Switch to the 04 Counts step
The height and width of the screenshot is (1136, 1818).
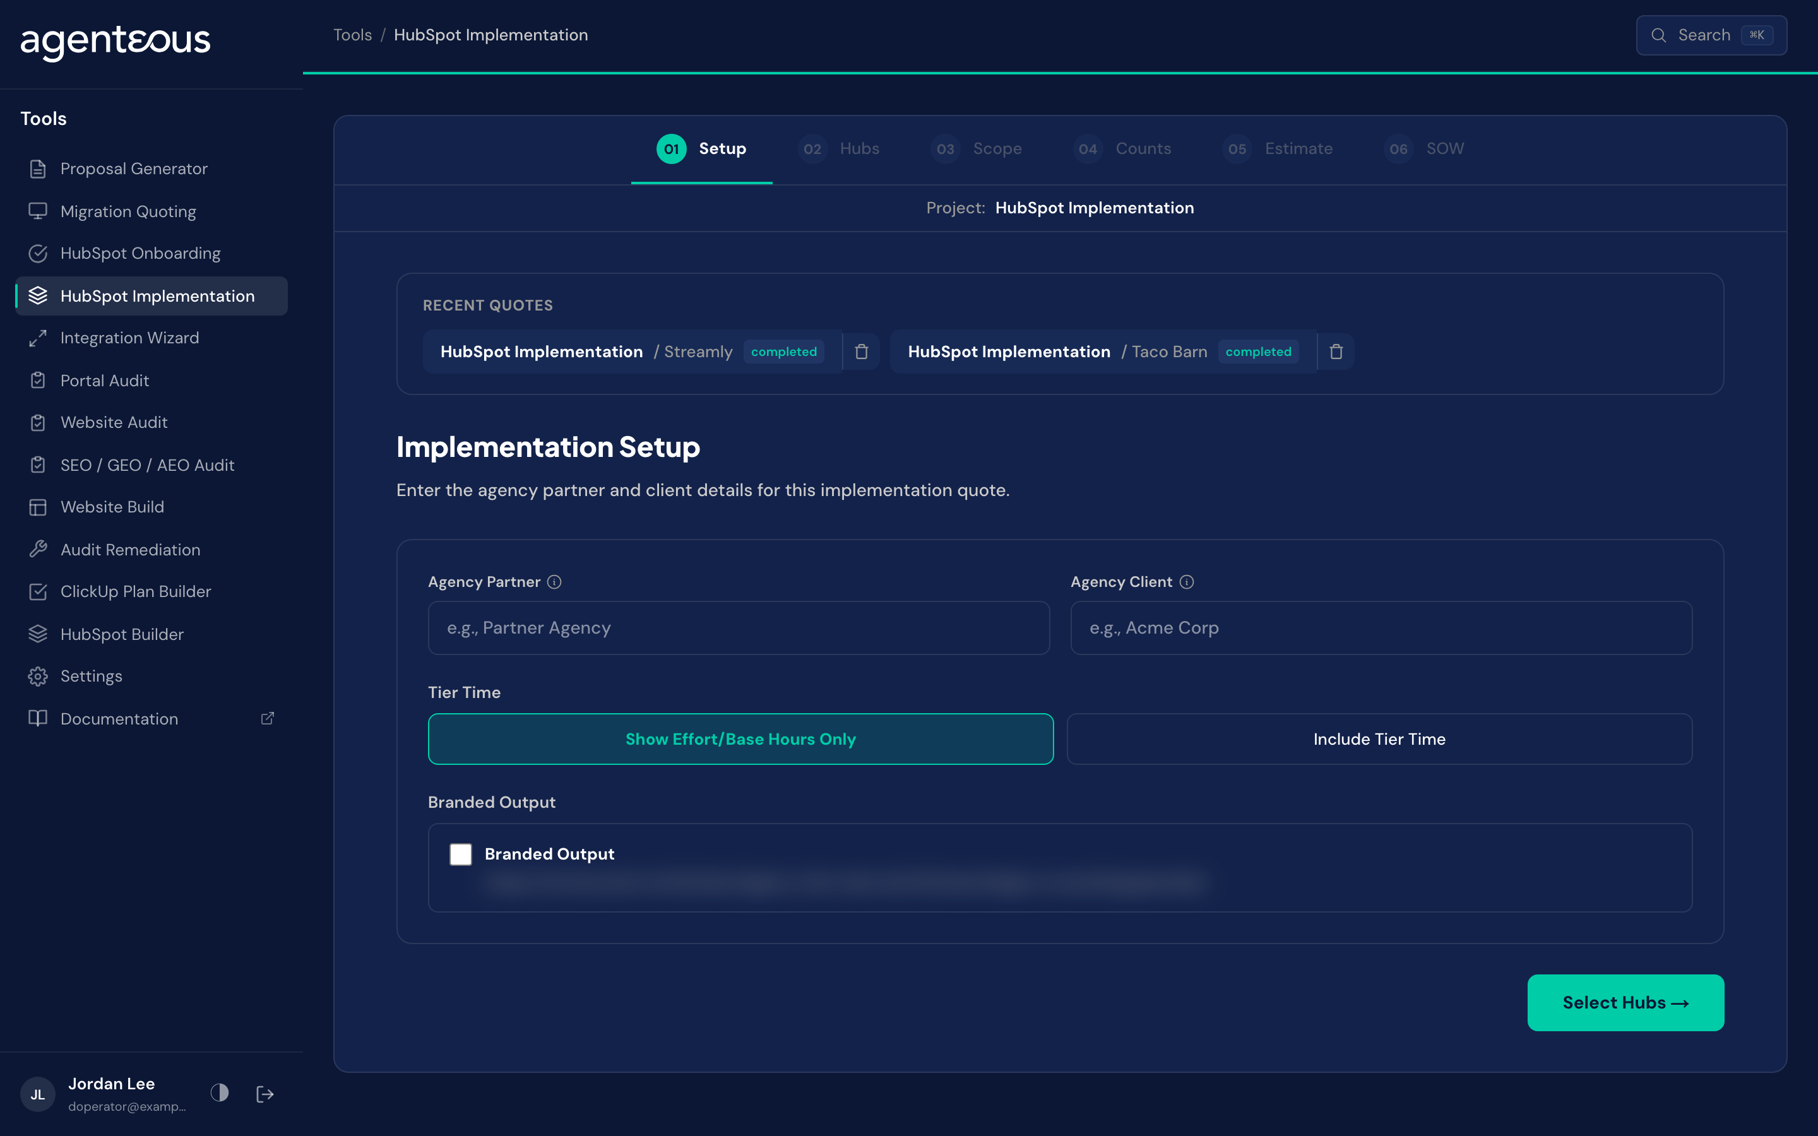(1122, 149)
